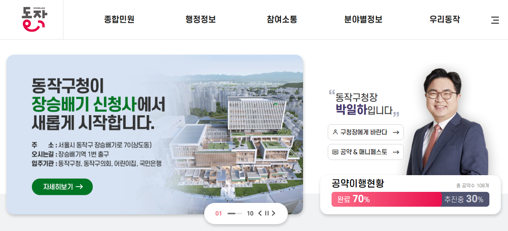Go to next banner slide arrow

click(273, 213)
